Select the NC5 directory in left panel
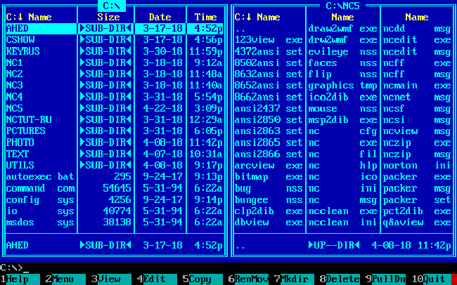 tap(115, 108)
